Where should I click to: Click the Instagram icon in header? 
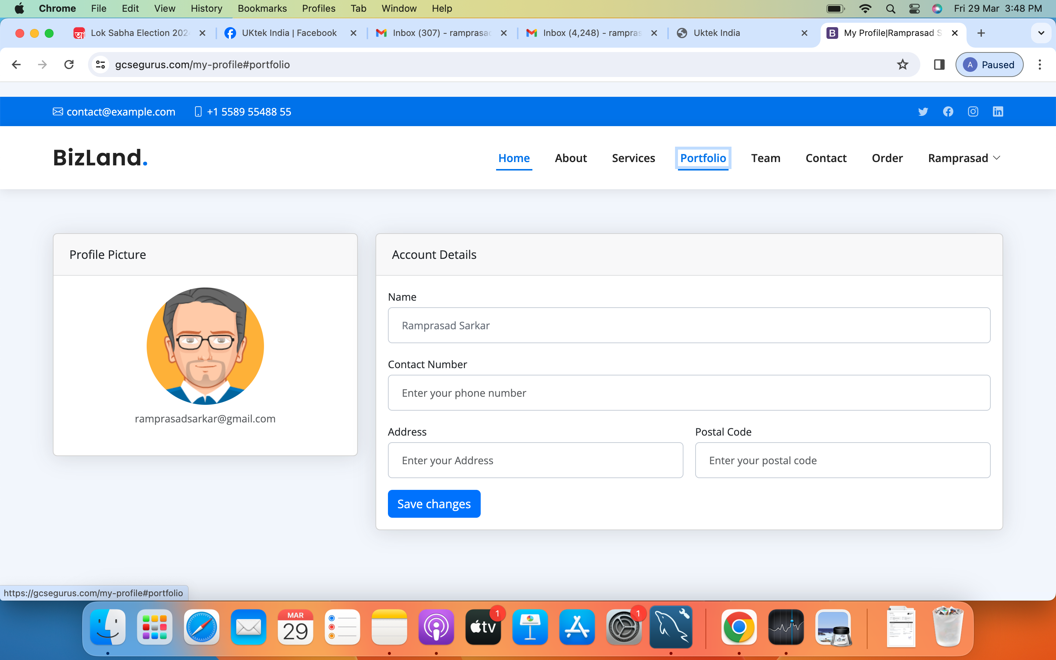tap(973, 112)
